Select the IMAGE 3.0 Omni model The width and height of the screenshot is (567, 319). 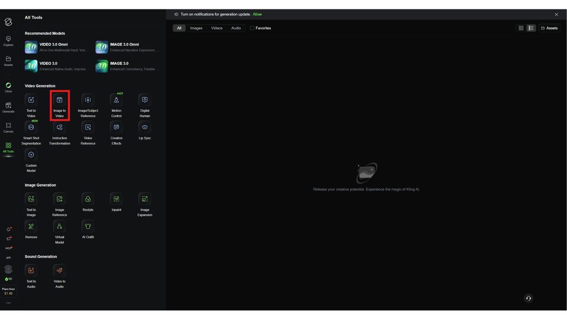[x=127, y=47]
